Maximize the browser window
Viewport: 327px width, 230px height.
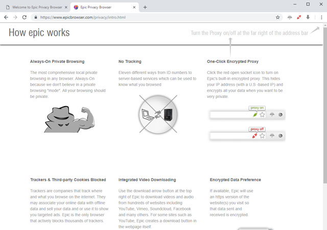308,4
